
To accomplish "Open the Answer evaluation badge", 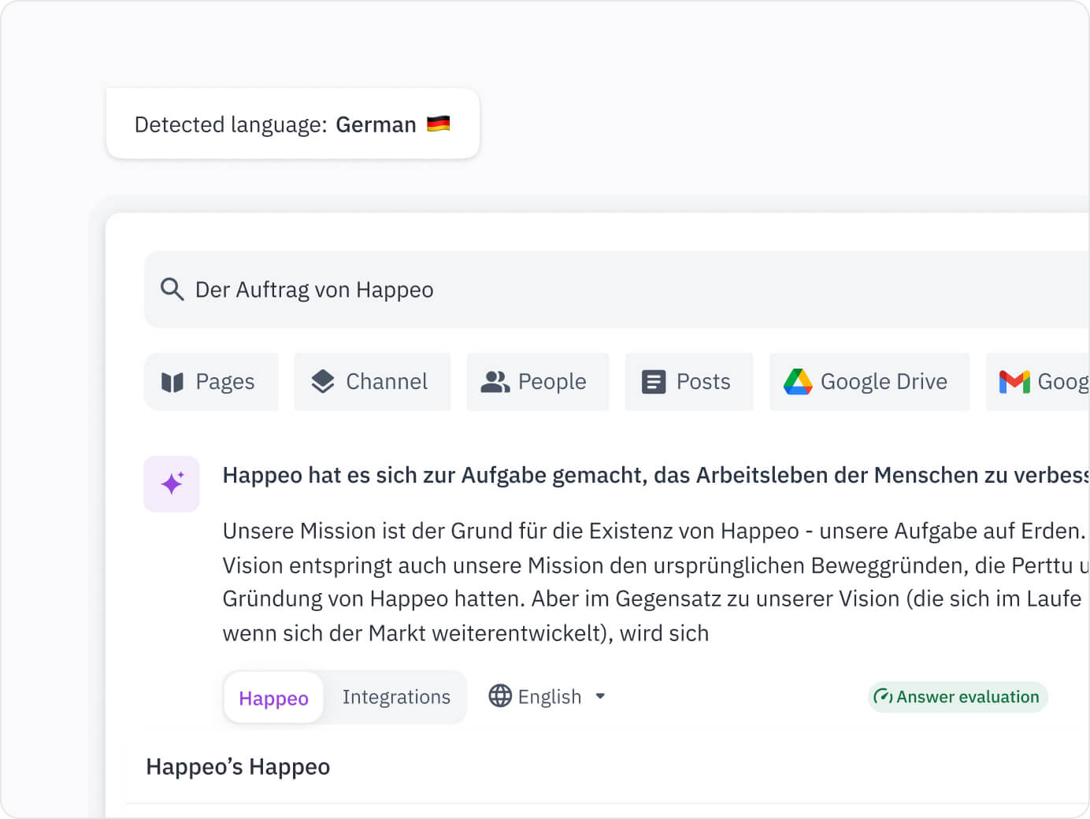I will click(x=958, y=697).
